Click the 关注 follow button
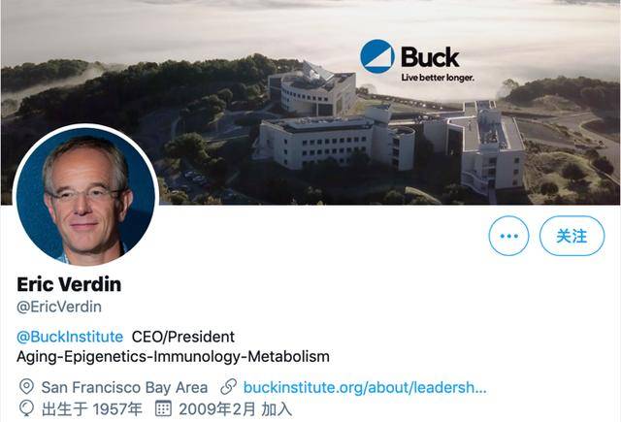 coord(572,236)
